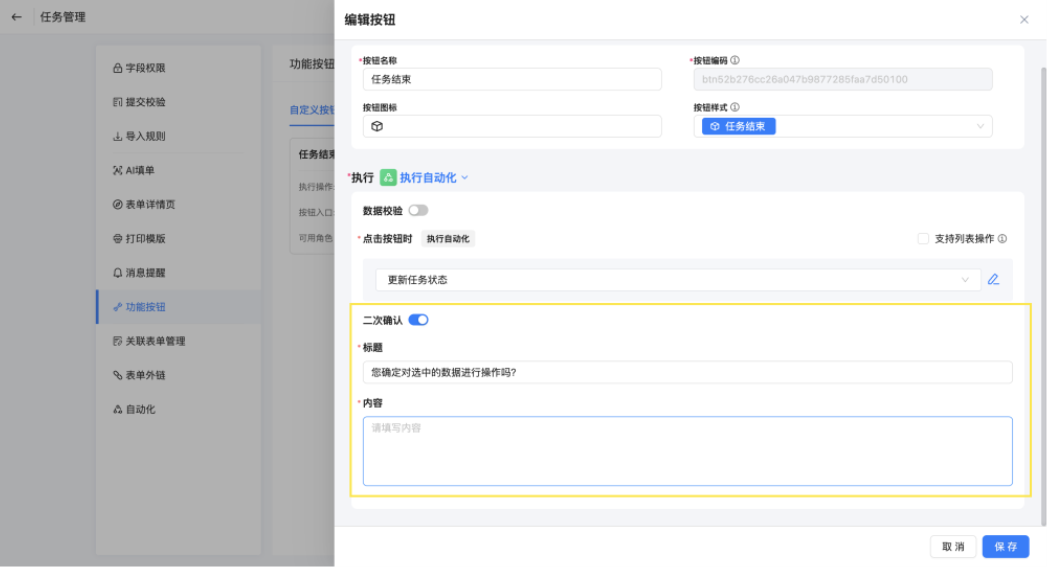Click the back arrow next to 任务管理
Image resolution: width=1047 pixels, height=567 pixels.
tap(16, 17)
